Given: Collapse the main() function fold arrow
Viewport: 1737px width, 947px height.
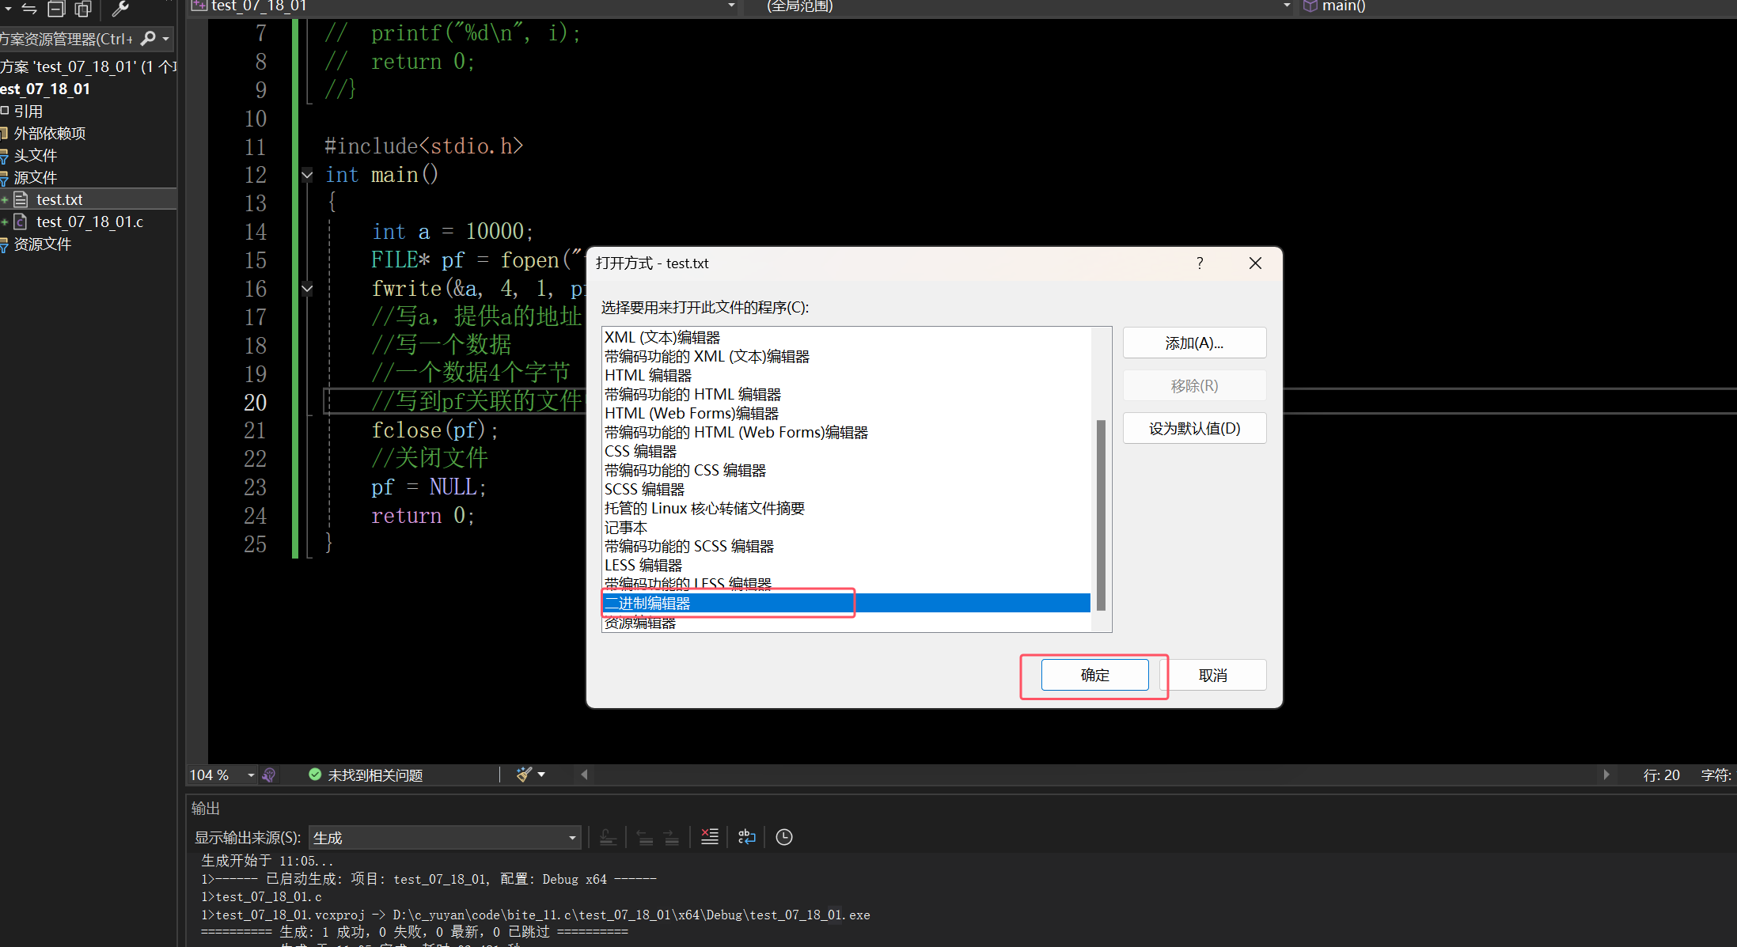Looking at the screenshot, I should click(307, 175).
